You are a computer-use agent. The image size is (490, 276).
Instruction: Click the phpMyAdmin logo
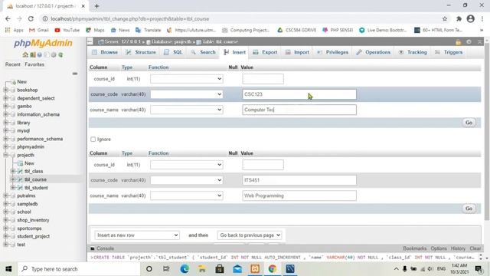tap(43, 43)
